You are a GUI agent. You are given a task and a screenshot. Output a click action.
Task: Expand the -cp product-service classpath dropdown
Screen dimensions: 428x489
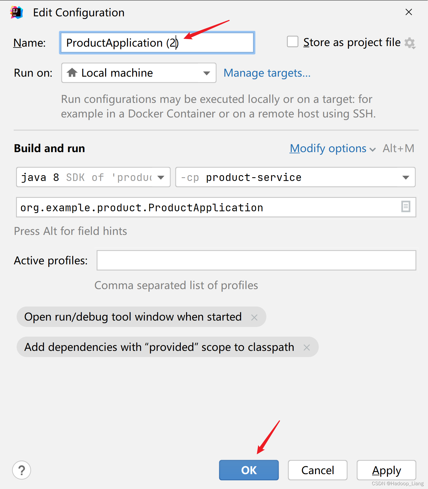point(406,177)
